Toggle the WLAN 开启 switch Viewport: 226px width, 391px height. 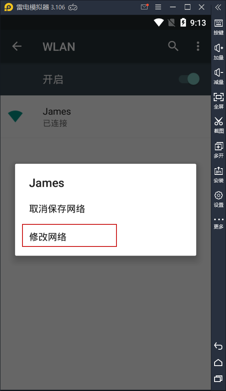click(189, 79)
